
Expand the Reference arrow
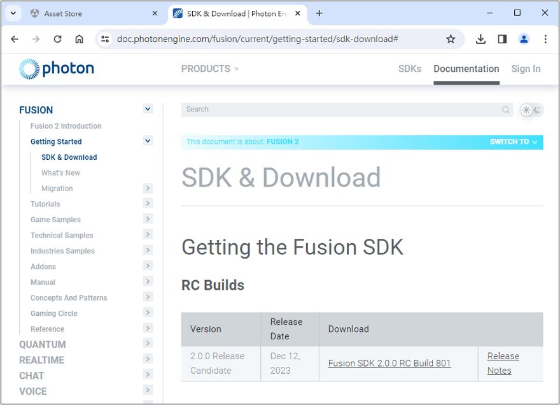point(148,328)
